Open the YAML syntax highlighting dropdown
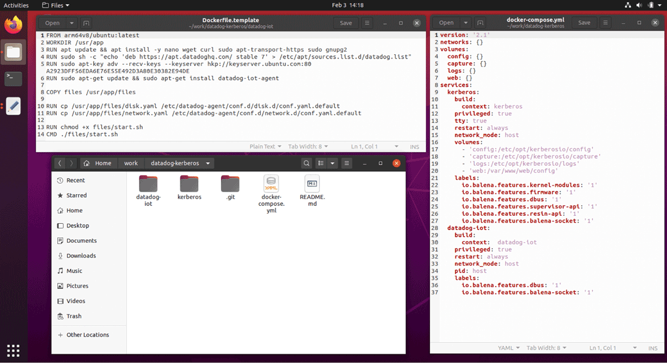The image size is (667, 363). point(508,348)
